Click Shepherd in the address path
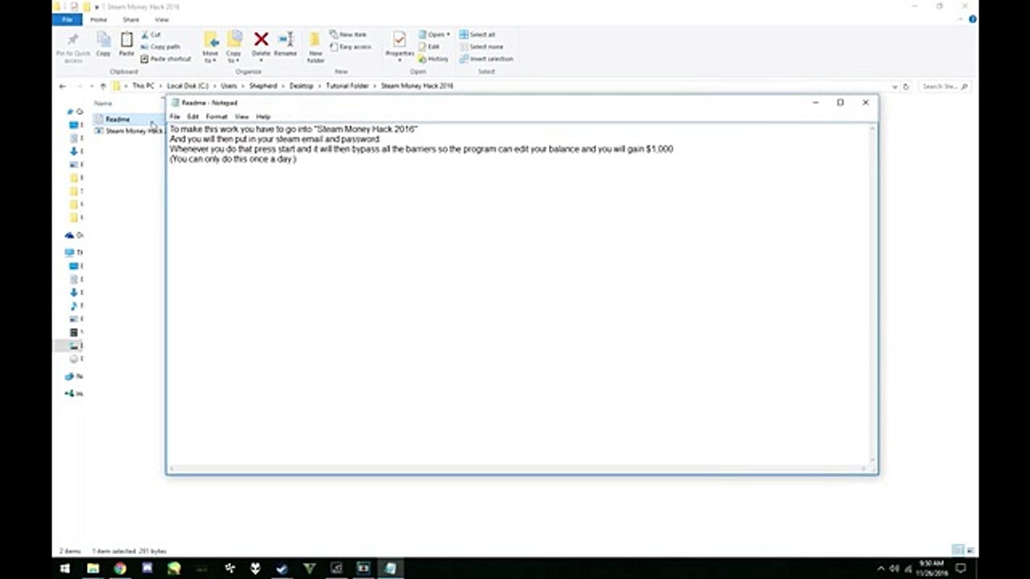This screenshot has width=1030, height=579. click(263, 86)
